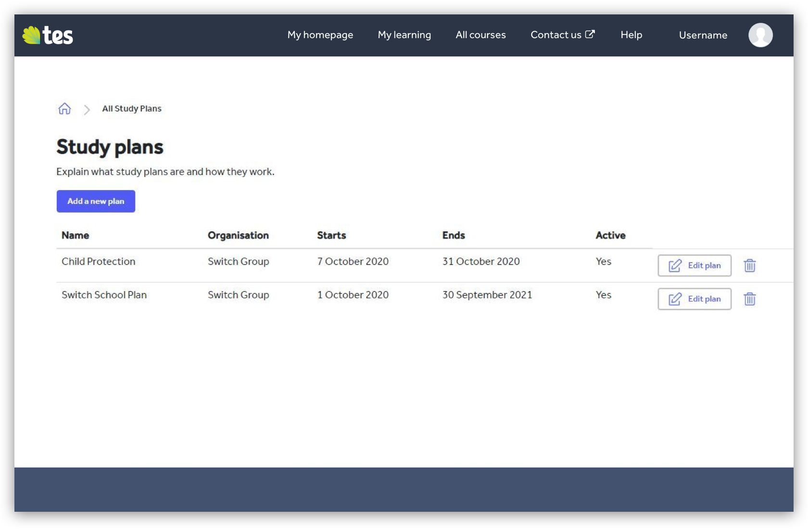Image resolution: width=808 pixels, height=531 pixels.
Task: Open Help in the top navigation
Action: (631, 35)
